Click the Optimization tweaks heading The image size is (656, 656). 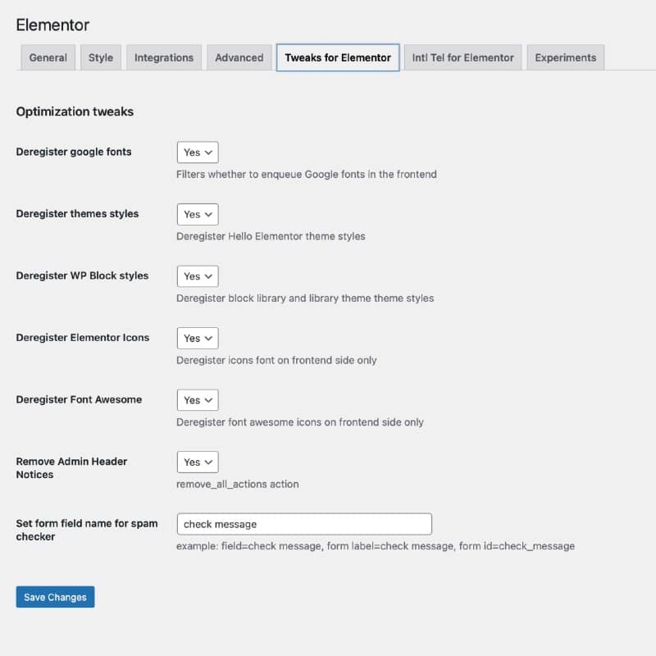75,112
